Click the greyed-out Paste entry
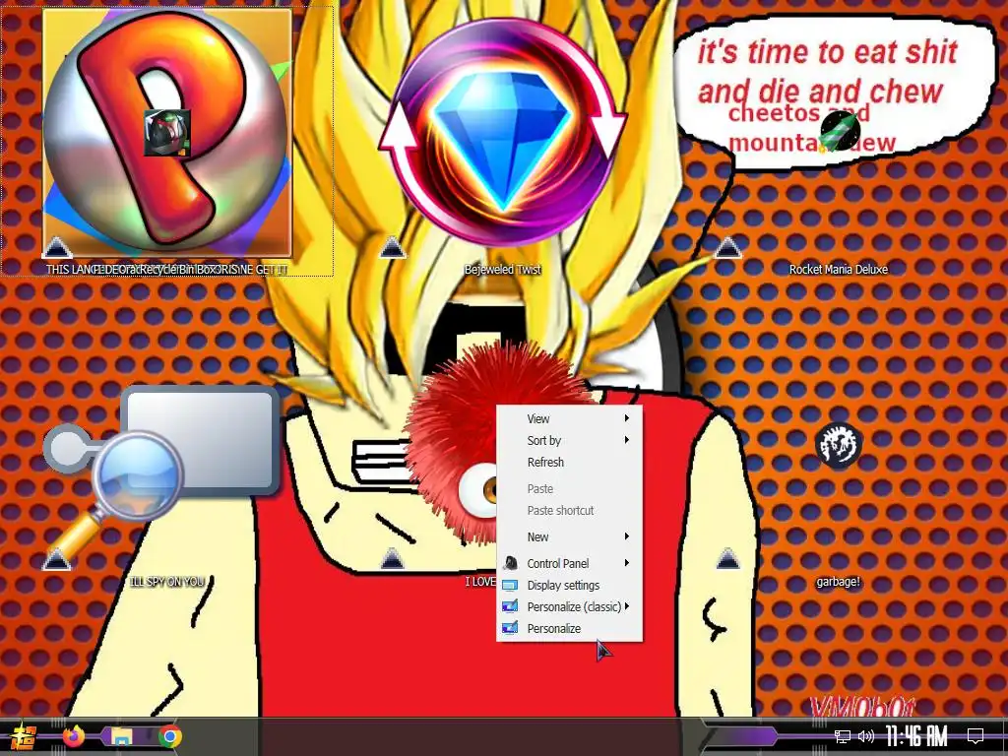Screen dimensions: 1008x756 (x=570, y=488)
